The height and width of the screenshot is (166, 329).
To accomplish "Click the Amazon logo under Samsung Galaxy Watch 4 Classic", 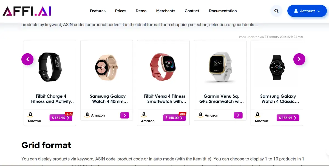I will click(x=257, y=115).
